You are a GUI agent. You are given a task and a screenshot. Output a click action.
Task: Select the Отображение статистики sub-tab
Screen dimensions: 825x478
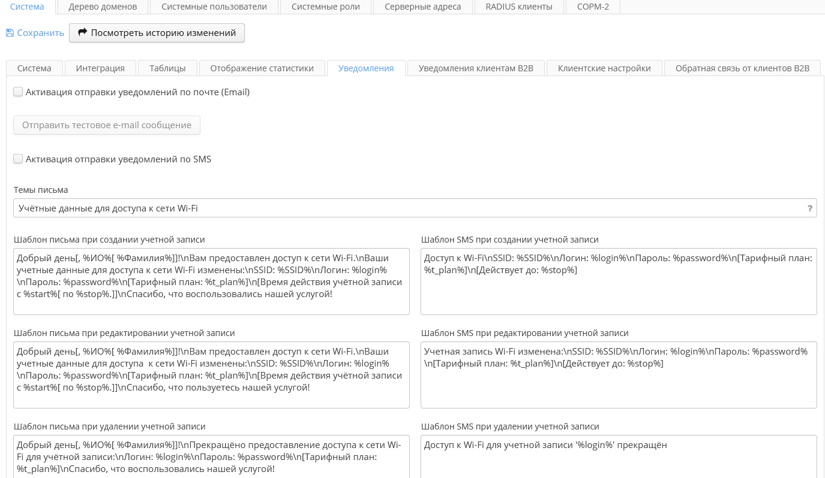[262, 68]
